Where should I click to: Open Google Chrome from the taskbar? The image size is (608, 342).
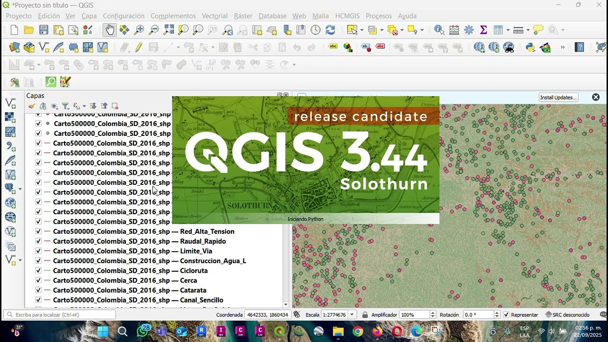(x=358, y=331)
